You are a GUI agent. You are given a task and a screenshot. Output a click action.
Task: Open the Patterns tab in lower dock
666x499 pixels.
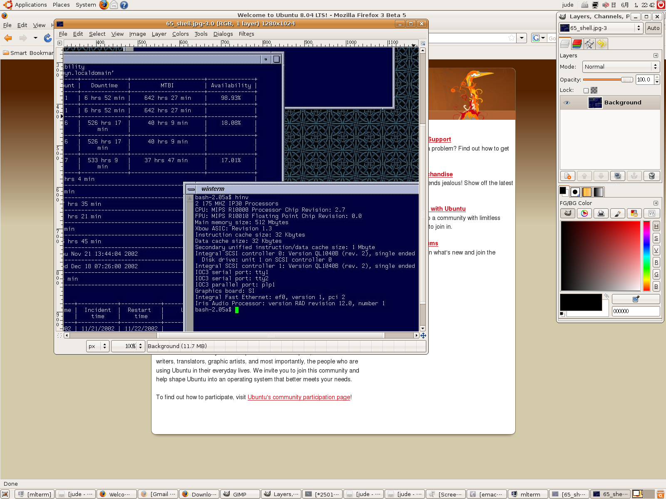click(586, 192)
